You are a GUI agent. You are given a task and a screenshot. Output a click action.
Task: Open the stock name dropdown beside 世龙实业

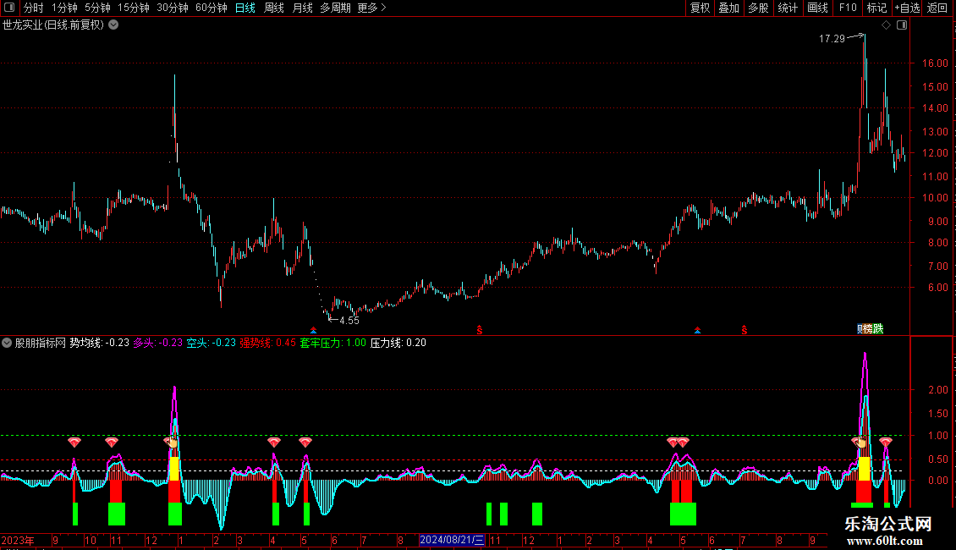[x=113, y=25]
